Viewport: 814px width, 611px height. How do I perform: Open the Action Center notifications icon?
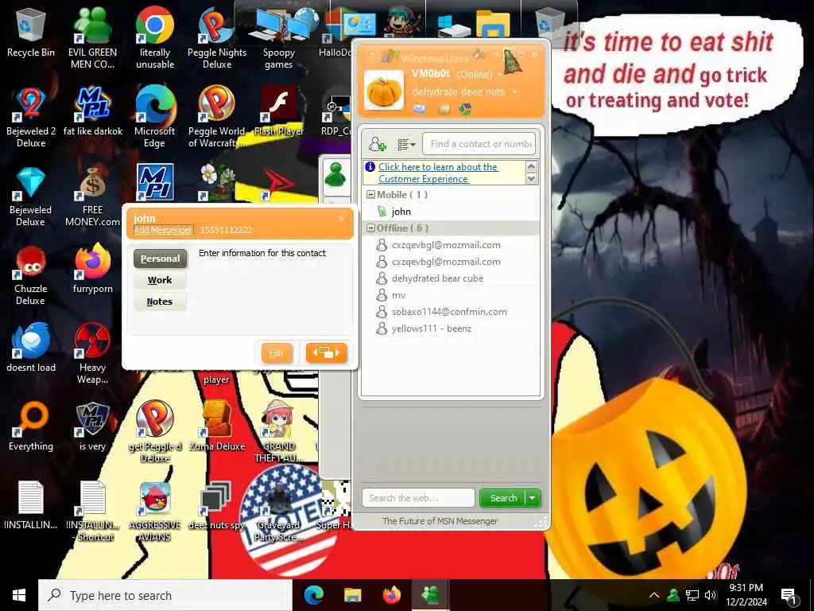pyautogui.click(x=788, y=596)
